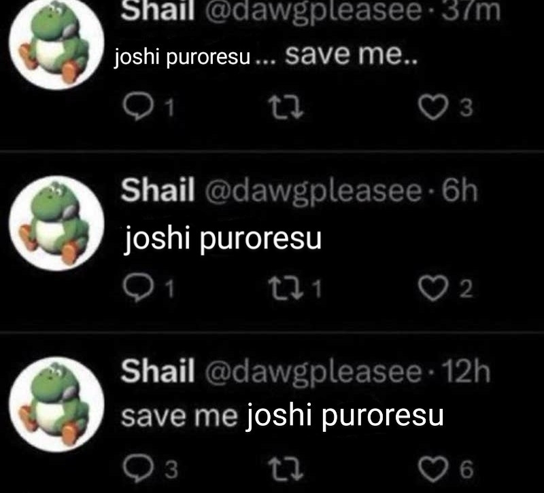Like the 37m tweet
544x493 pixels.
(433, 108)
